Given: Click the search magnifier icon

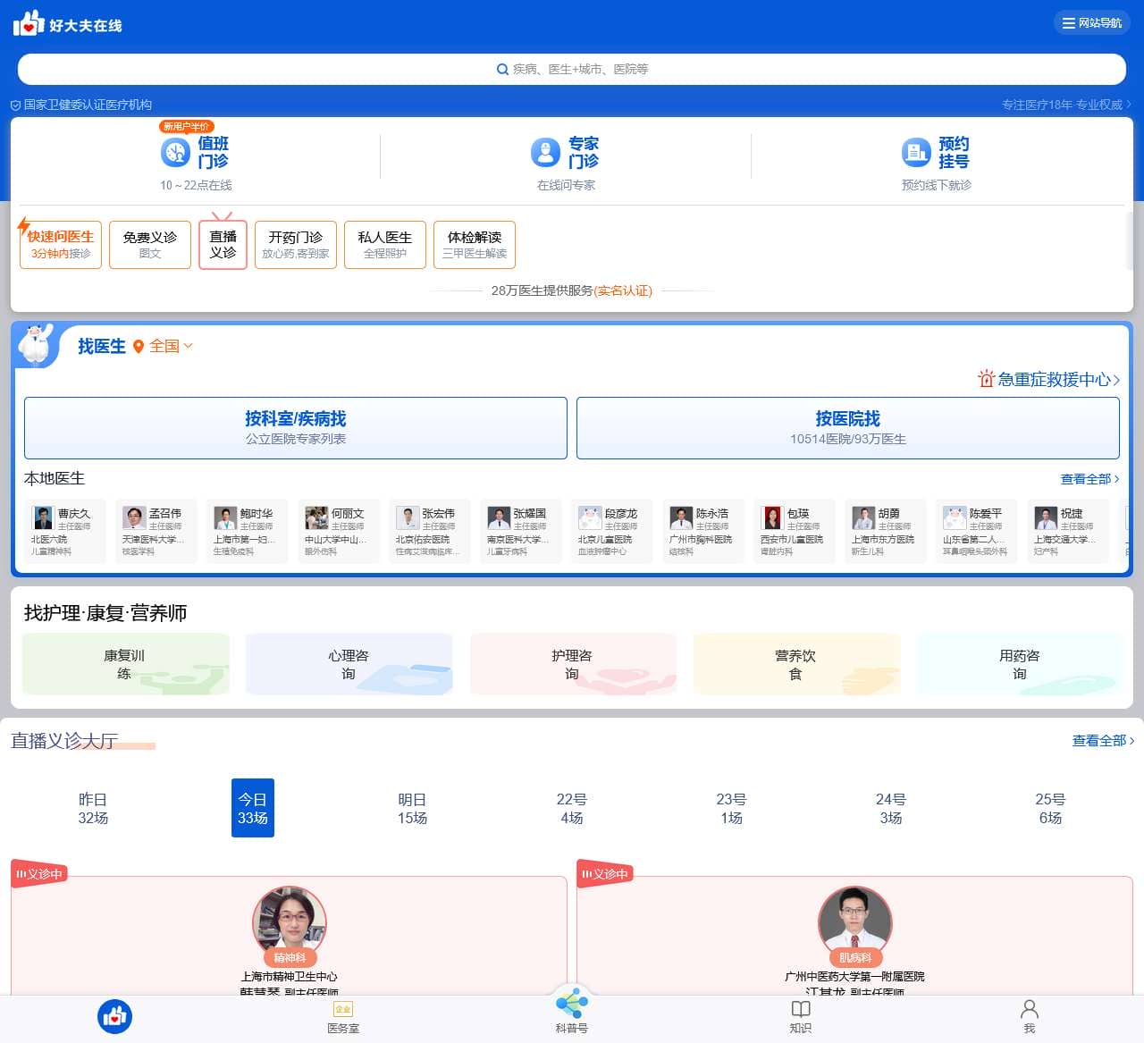Looking at the screenshot, I should (x=503, y=69).
